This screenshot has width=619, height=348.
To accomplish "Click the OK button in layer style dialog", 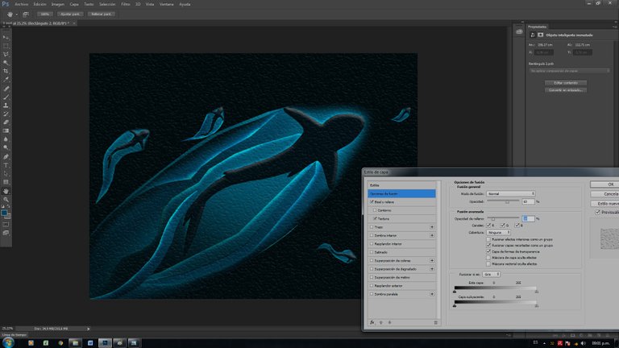I will pyautogui.click(x=609, y=184).
